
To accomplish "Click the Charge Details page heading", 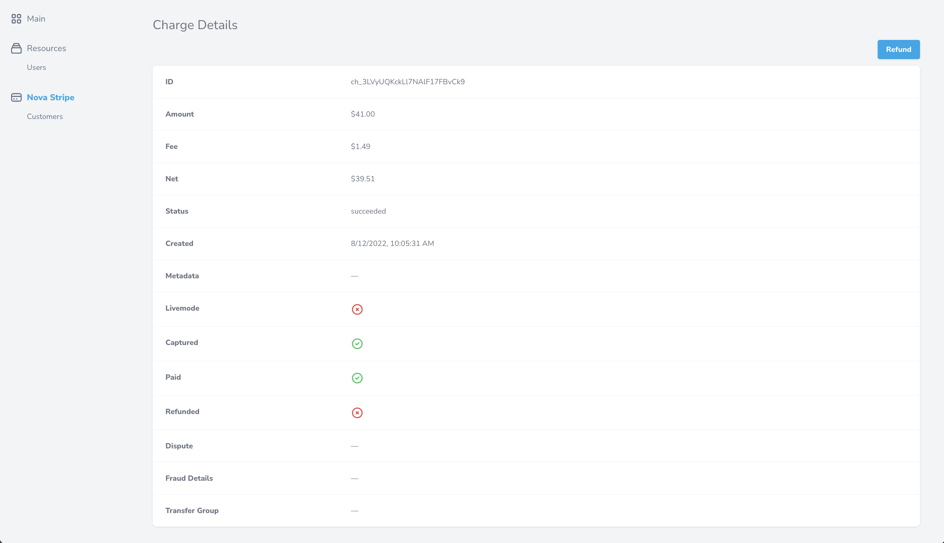I will point(195,25).
